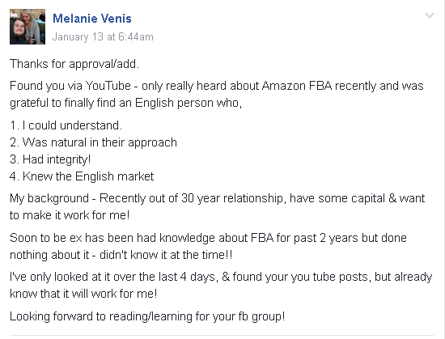Viewport: 445px width, 339px height.
Task: Select list item '3. Had integrity!'
Action: point(50,159)
